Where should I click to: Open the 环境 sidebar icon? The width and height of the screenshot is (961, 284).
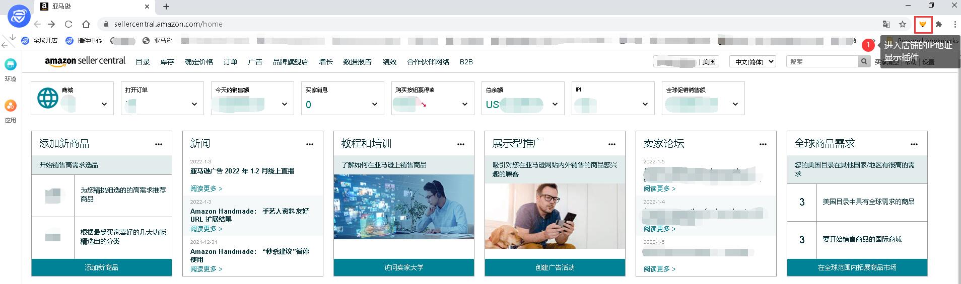[11, 69]
